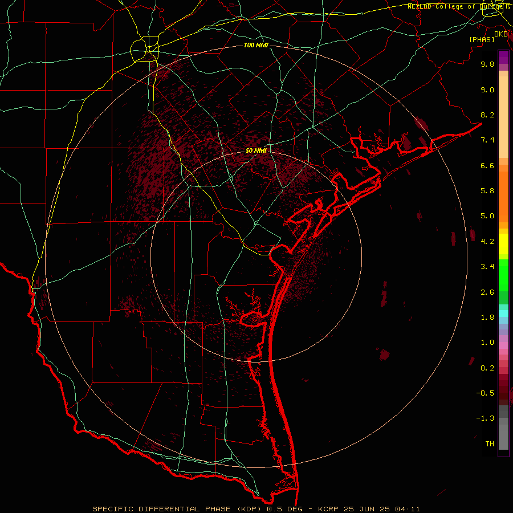Image resolution: width=513 pixels, height=513 pixels.
Task: Select the -1.3 value on the color scale
Action: tap(485, 418)
